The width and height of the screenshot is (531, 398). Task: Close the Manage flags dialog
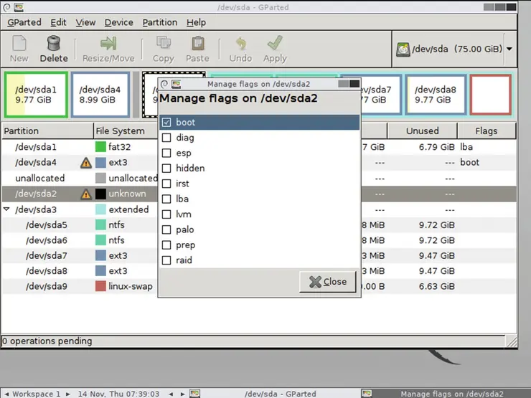[328, 282]
